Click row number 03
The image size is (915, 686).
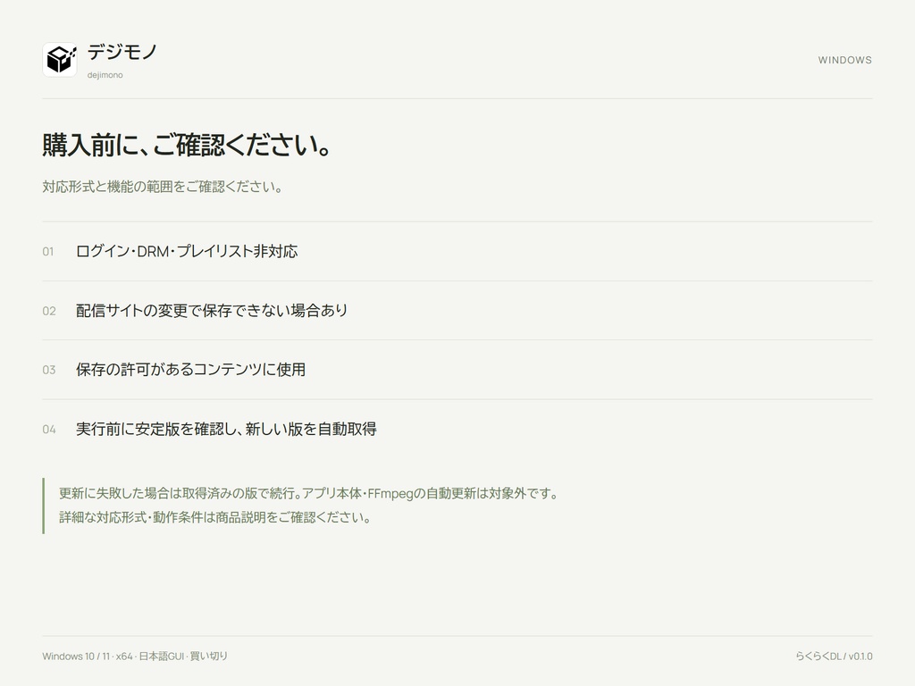[49, 371]
